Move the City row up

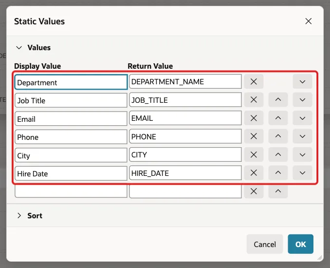[x=278, y=154]
